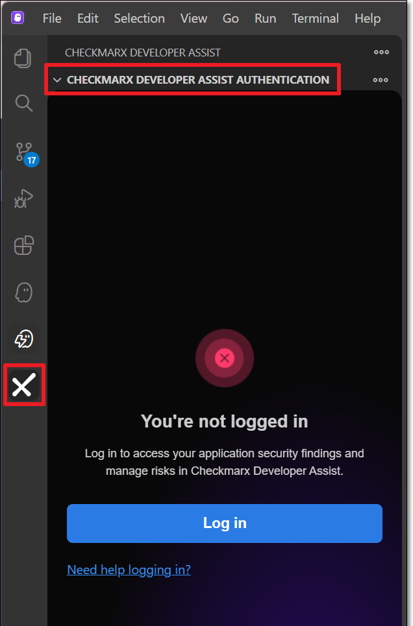Open the Search view magnifier icon
The height and width of the screenshot is (626, 413).
tap(23, 103)
